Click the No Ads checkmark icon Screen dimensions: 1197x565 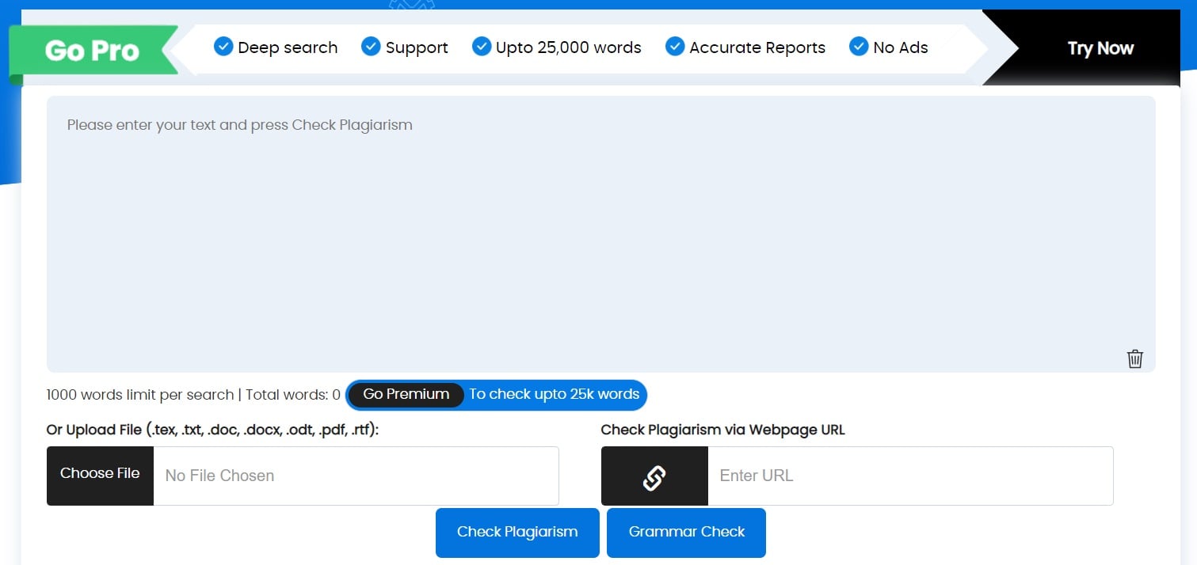click(859, 47)
